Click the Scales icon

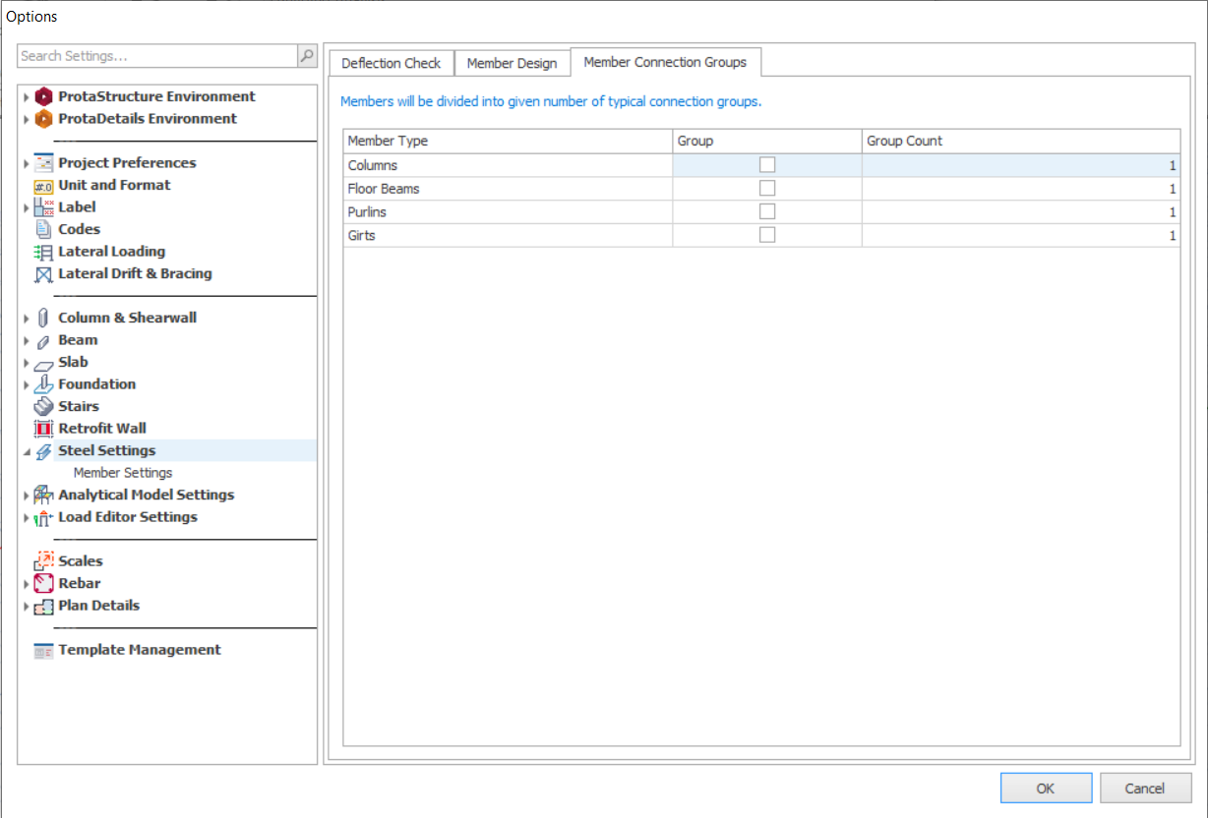point(43,560)
